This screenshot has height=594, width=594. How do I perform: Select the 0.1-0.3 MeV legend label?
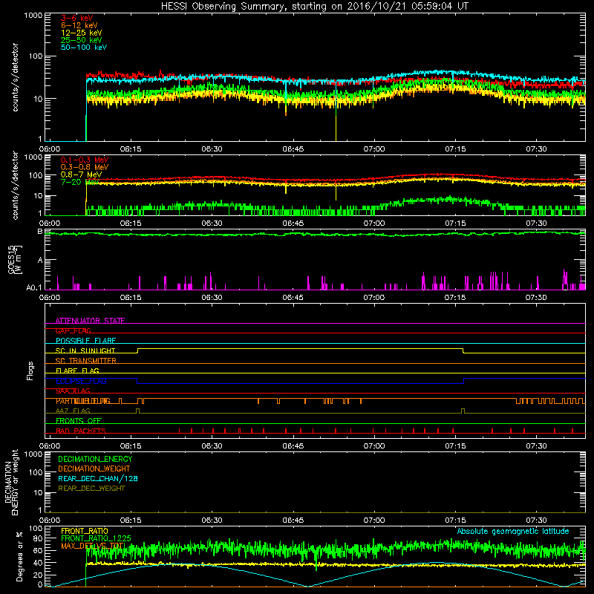(x=85, y=160)
